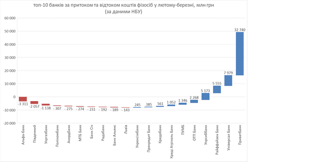Click the Банк Альянс axis label
This screenshot has width=321, height=162.
tap(114, 135)
